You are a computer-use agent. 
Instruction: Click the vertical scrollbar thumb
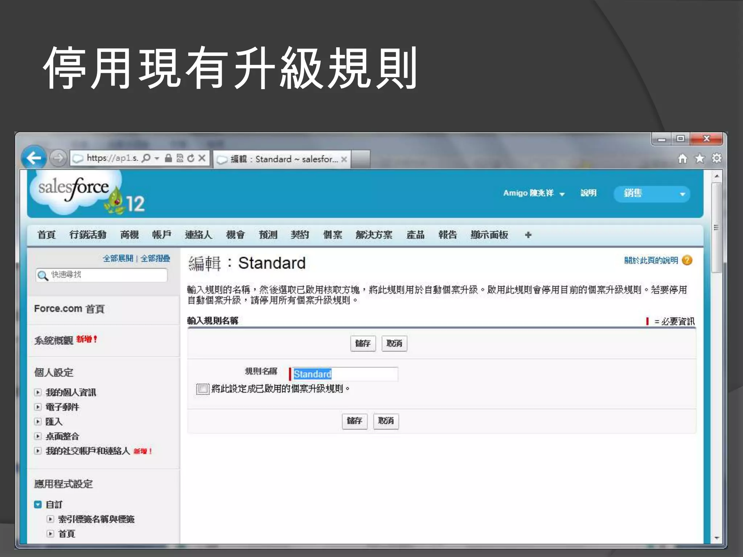(717, 228)
